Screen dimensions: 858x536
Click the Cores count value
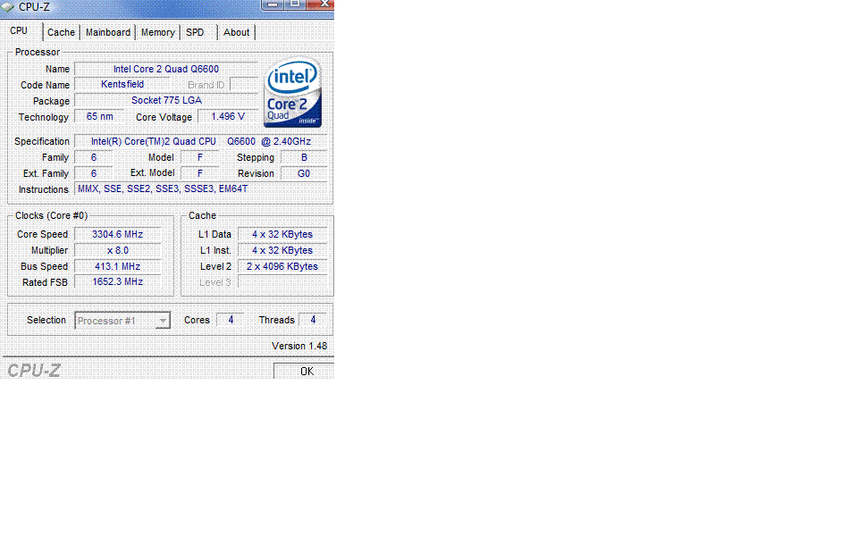[x=231, y=320]
